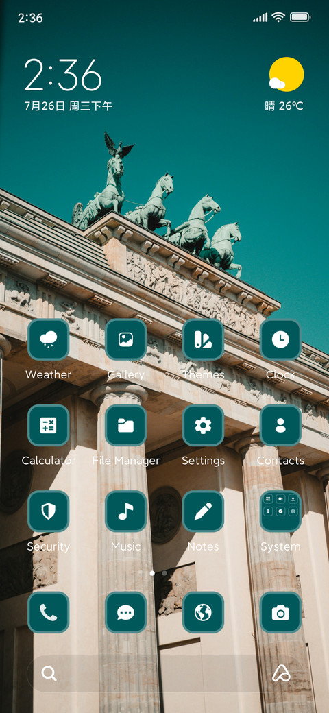Tap the Phone dialer dock icon
329x713 pixels.
point(48,612)
